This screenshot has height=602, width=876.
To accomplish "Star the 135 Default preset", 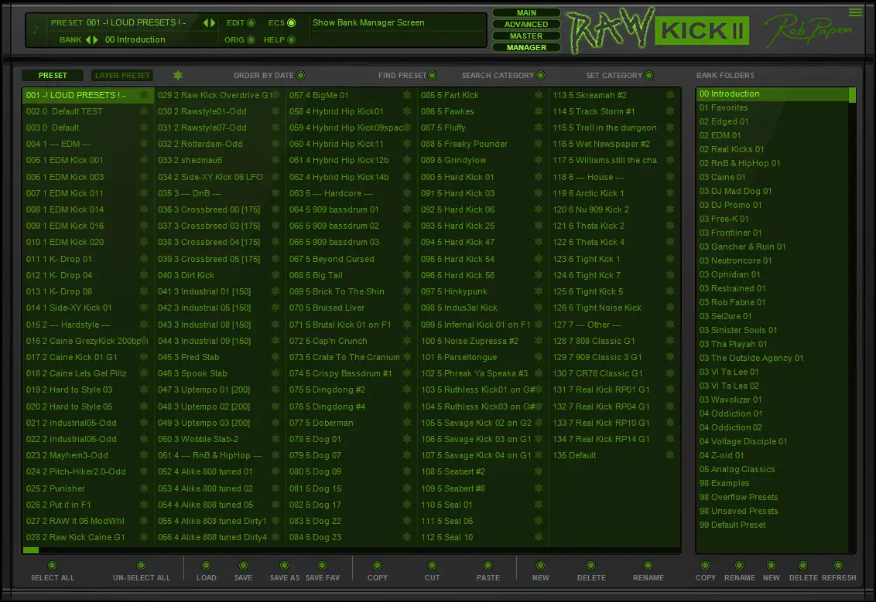I will [x=670, y=455].
